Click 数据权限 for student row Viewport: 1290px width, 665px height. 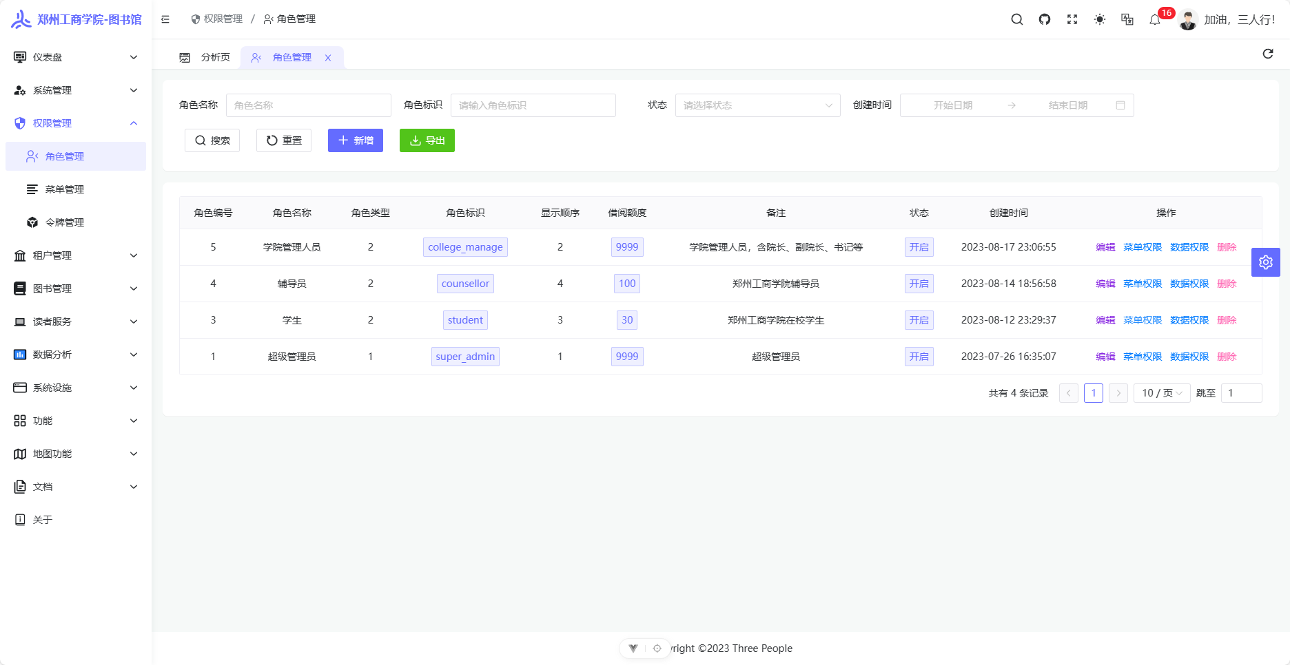[x=1189, y=320]
